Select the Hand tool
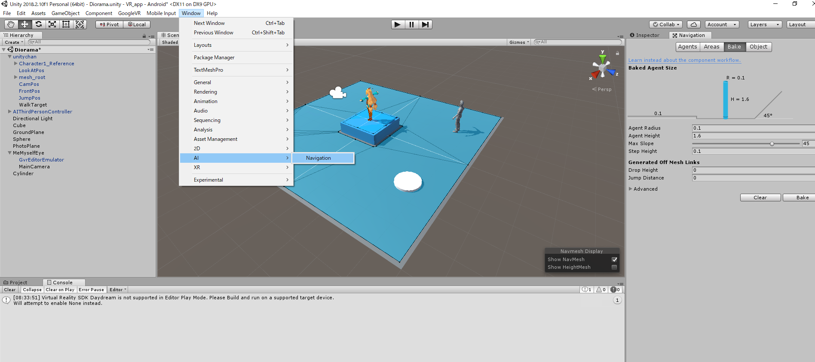The width and height of the screenshot is (815, 362). point(11,24)
